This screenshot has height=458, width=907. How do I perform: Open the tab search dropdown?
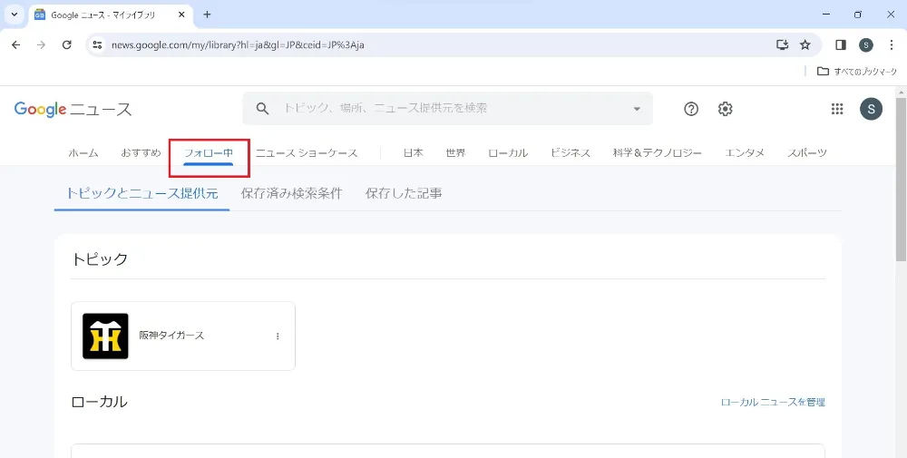15,15
